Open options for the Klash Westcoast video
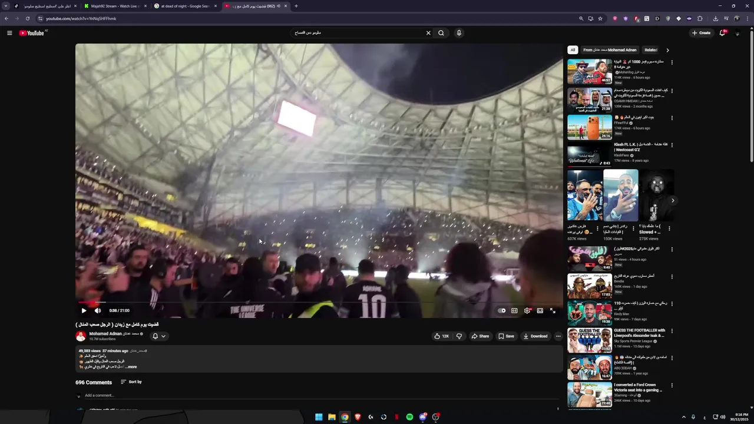The image size is (754, 424). (672, 145)
